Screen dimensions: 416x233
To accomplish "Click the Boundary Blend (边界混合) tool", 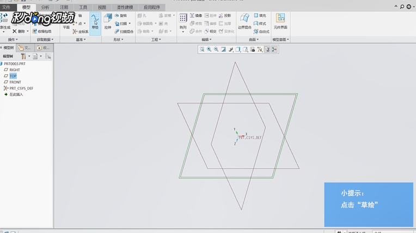I will (x=244, y=21).
